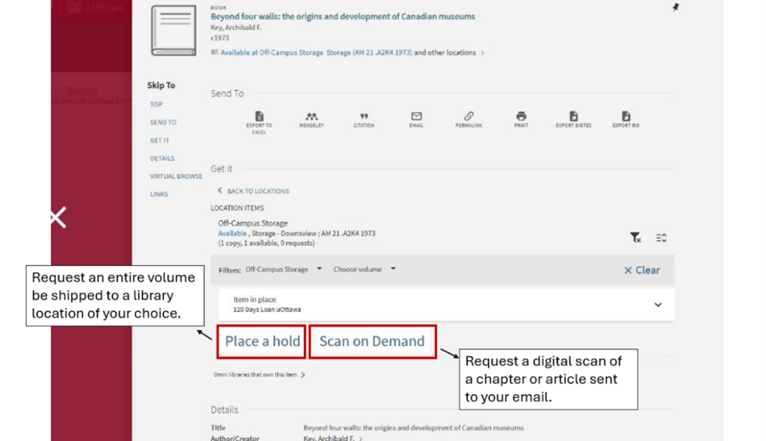The width and height of the screenshot is (766, 441).
Task: Open the Off-Campus Storage filter dropdown
Action: coord(284,269)
